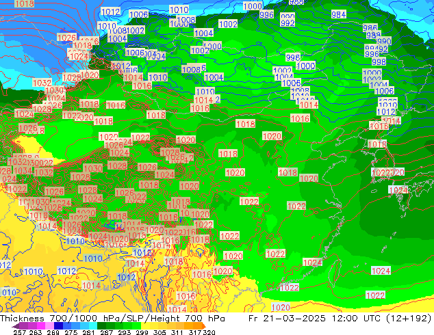Click the 305 legend value
The width and height of the screenshot is (434, 335).
click(x=159, y=332)
